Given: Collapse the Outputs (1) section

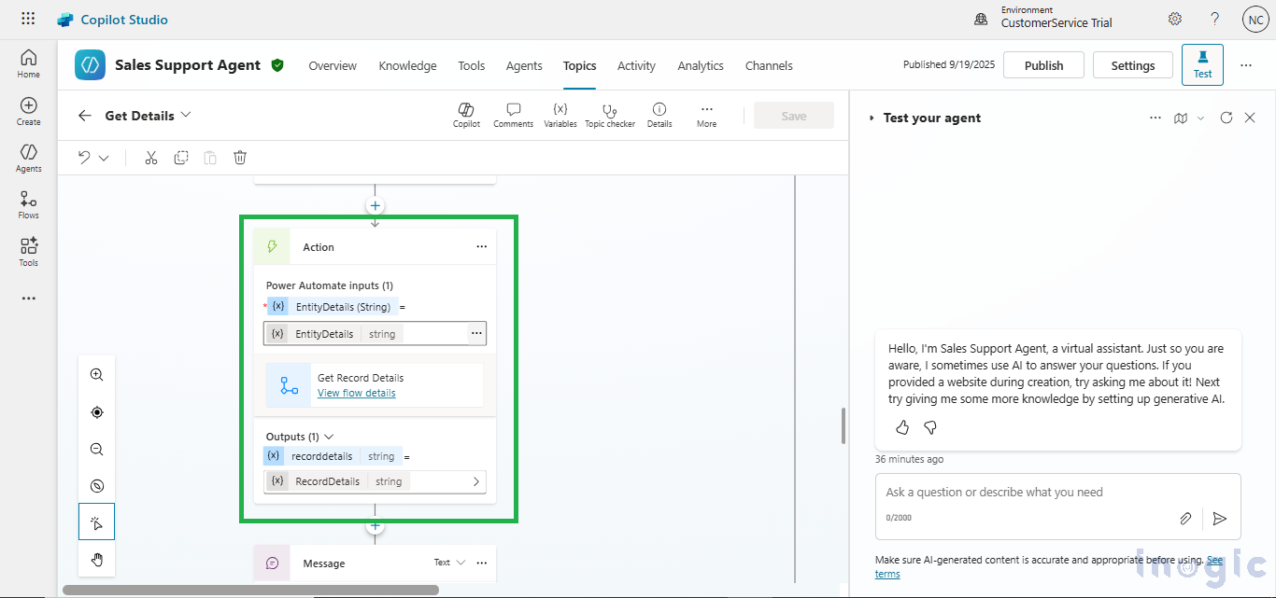Looking at the screenshot, I should (x=328, y=437).
